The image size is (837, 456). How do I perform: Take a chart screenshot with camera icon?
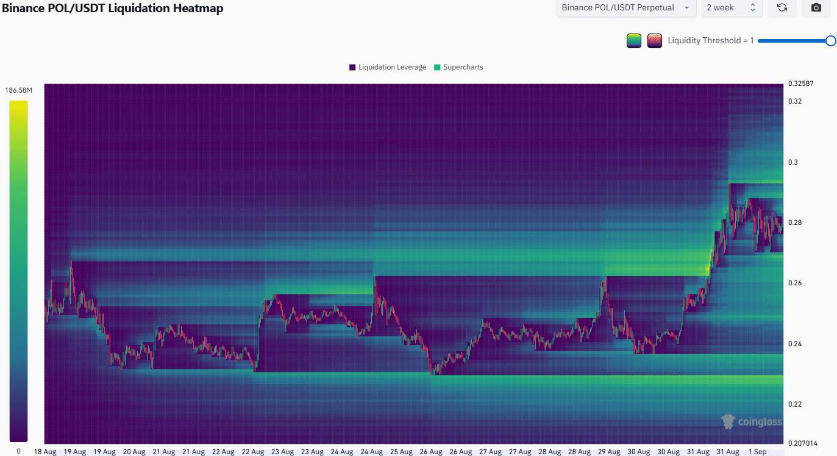click(816, 8)
